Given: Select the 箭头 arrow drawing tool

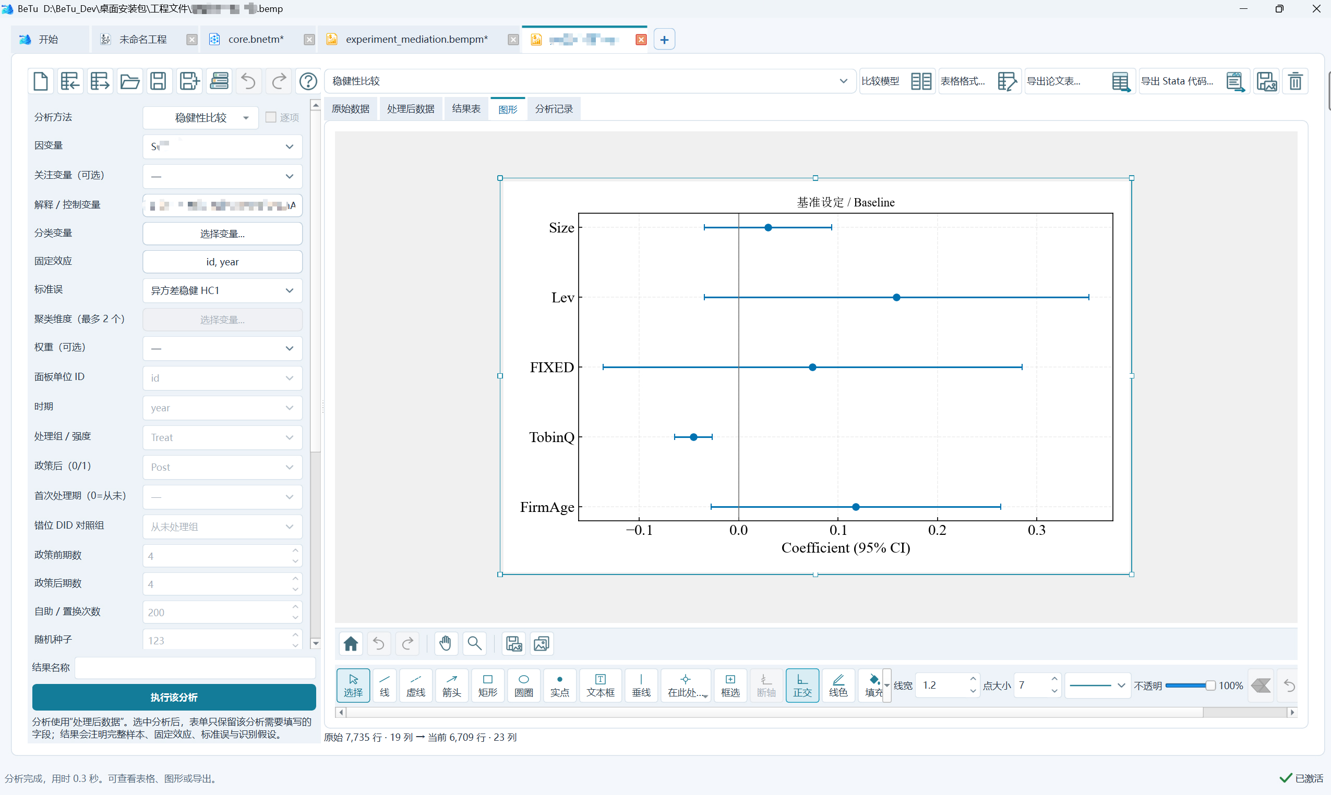Looking at the screenshot, I should coord(451,685).
